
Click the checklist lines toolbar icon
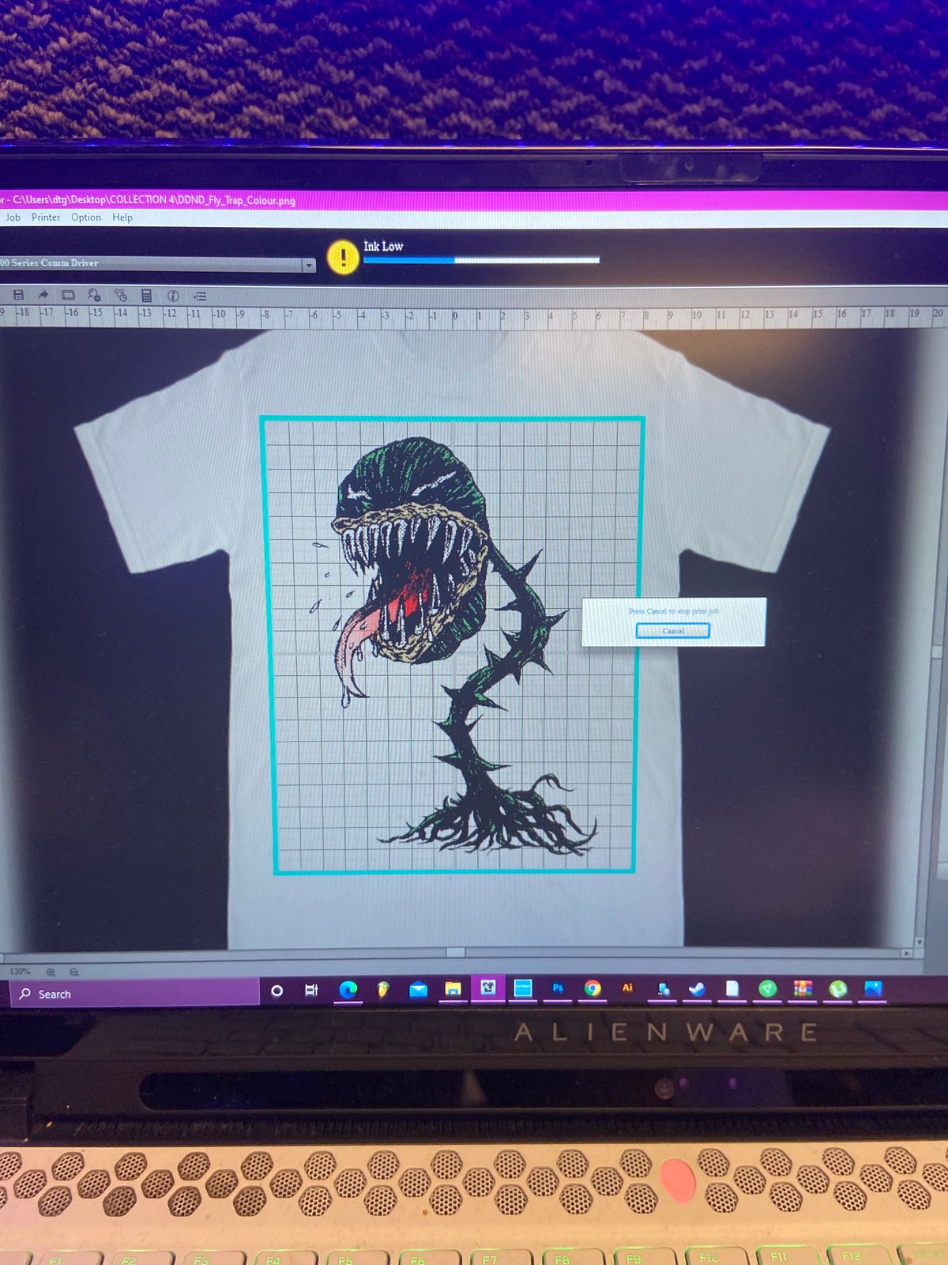click(200, 296)
